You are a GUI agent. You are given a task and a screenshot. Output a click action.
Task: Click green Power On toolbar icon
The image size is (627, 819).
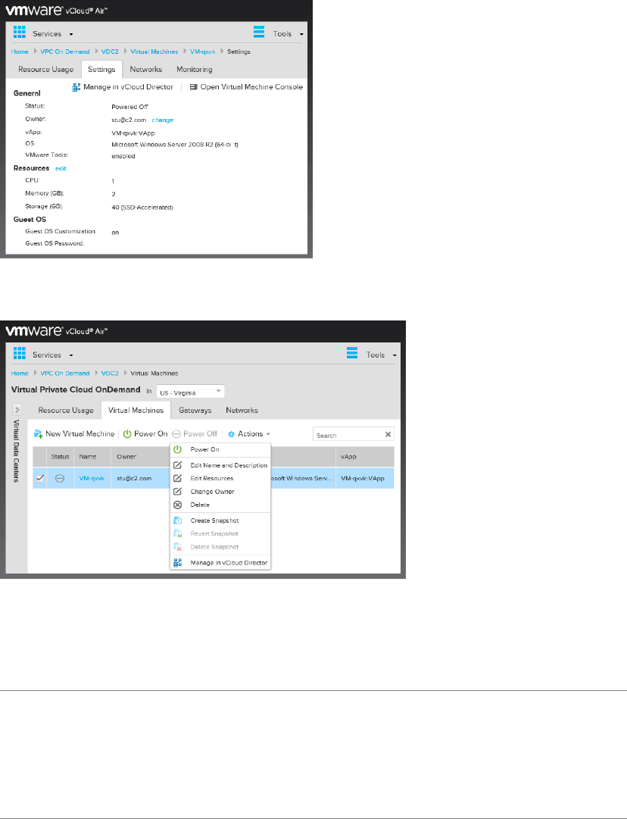pos(127,434)
